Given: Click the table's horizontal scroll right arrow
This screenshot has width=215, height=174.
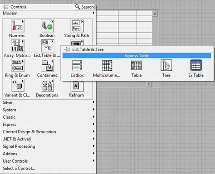Looking at the screenshot, I should (x=149, y=84).
